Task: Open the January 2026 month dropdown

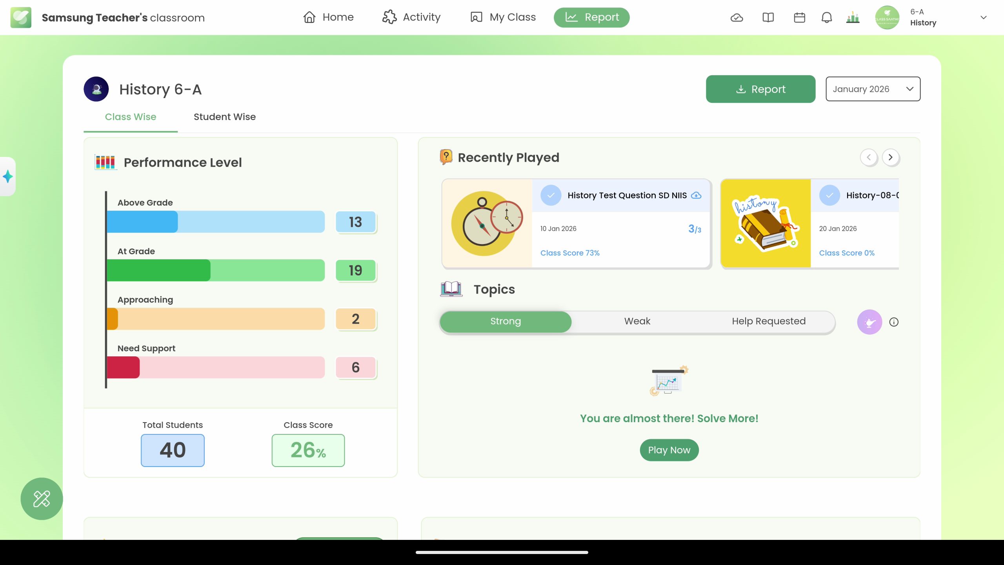Action: pos(873,89)
